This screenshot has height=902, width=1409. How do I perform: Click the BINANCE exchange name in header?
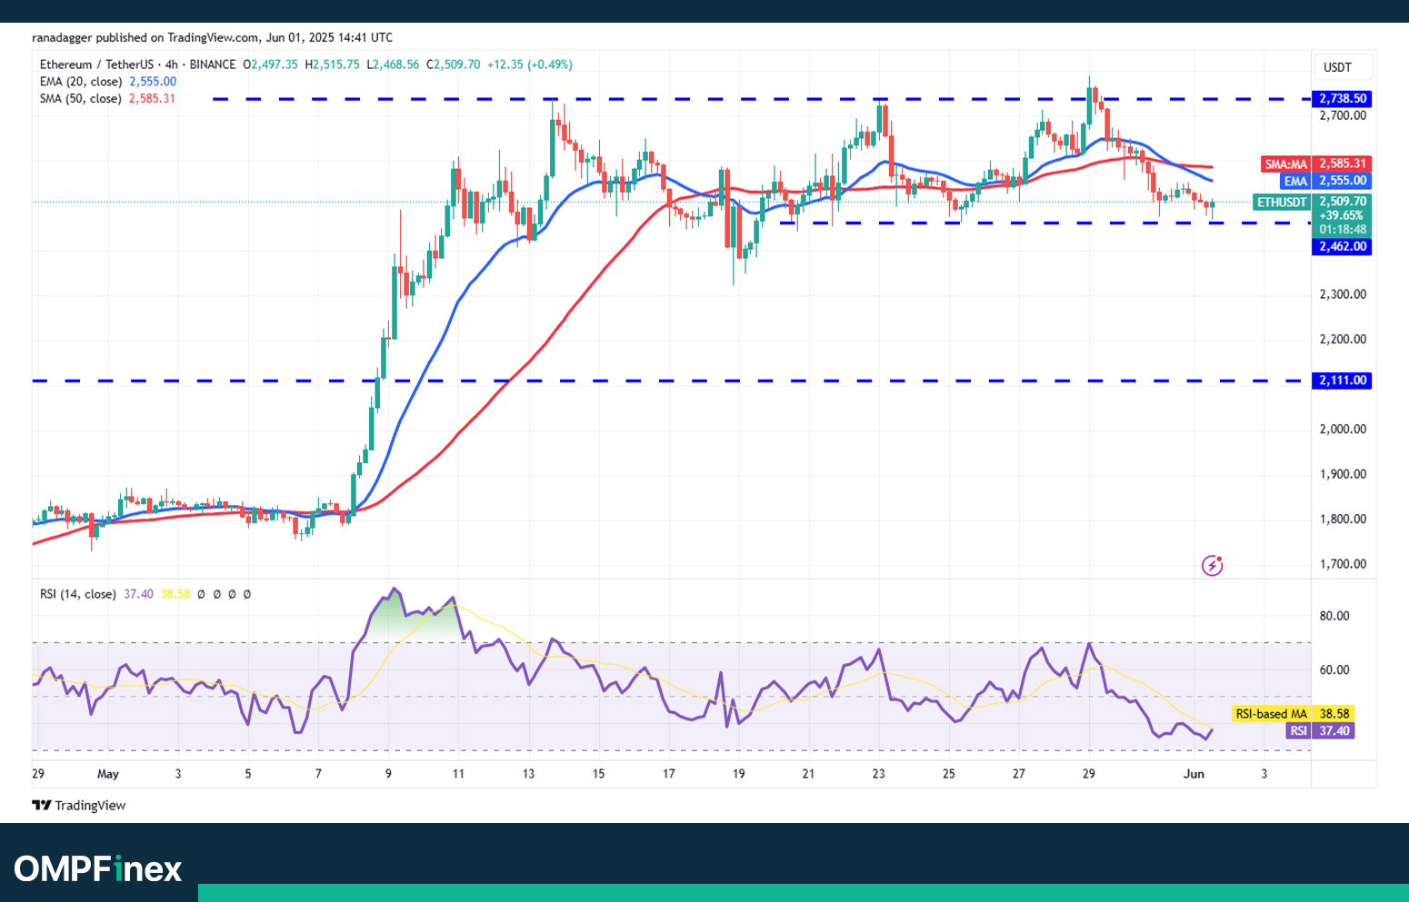[x=213, y=64]
